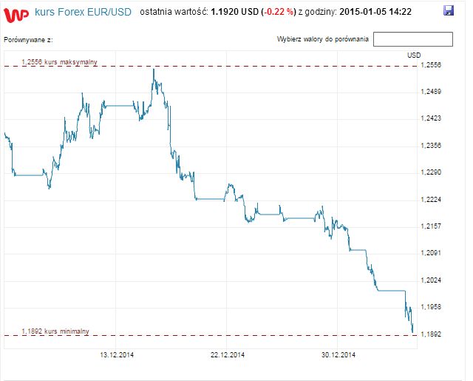Viewport: 473px width, 381px height.
Task: Click the 1,2024 value on the price axis
Action: 429,280
